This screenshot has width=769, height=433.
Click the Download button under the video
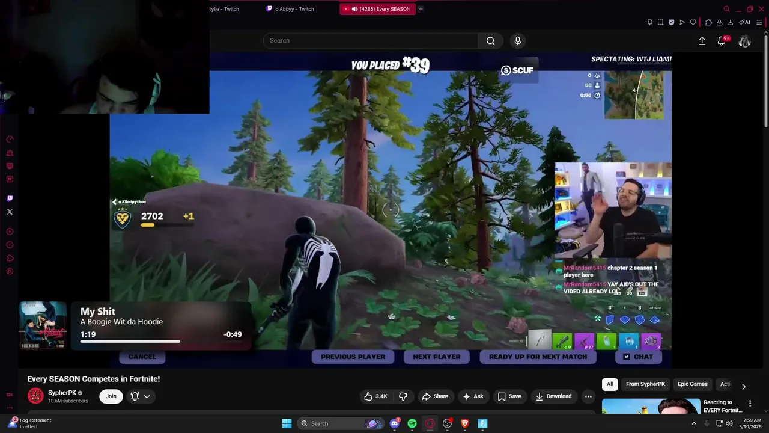pyautogui.click(x=553, y=396)
